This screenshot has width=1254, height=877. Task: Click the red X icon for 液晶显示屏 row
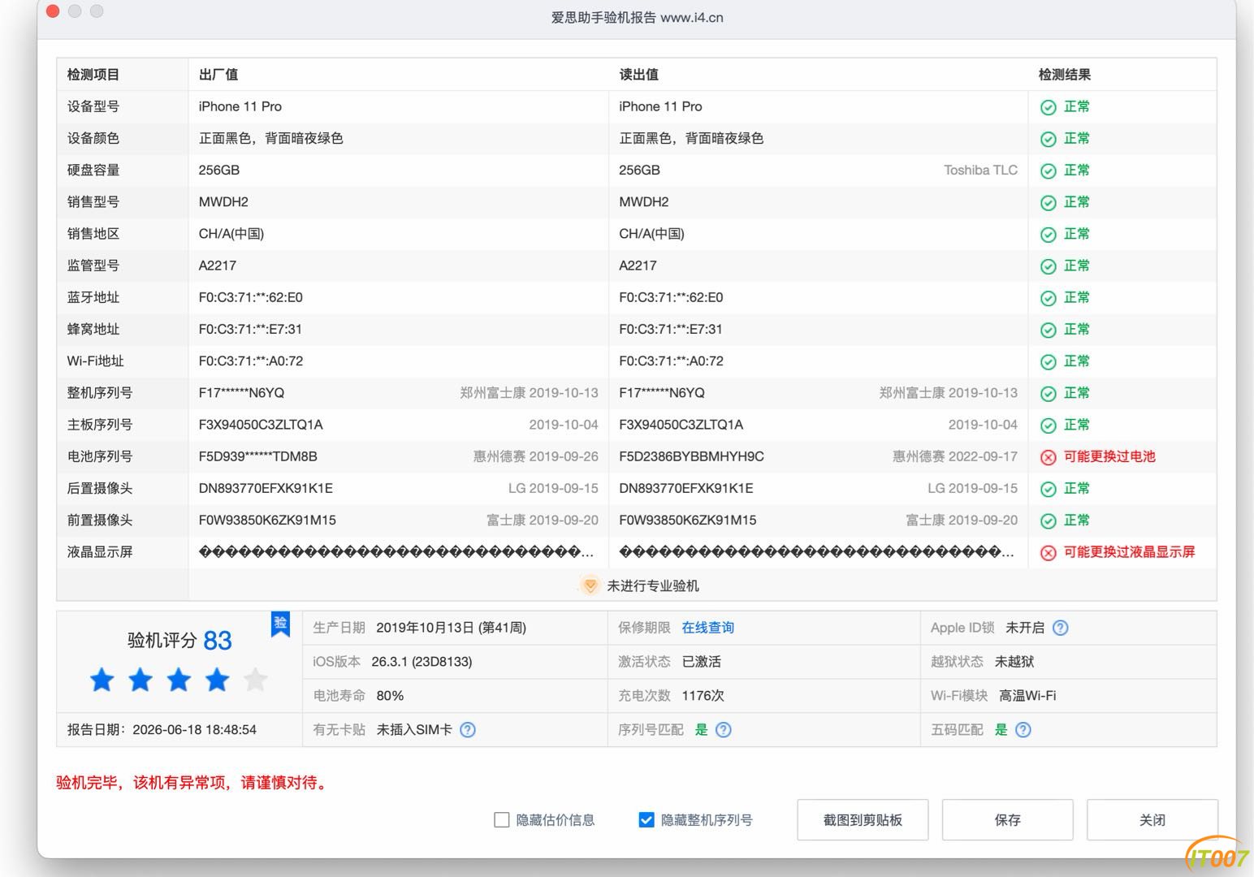click(x=1049, y=553)
